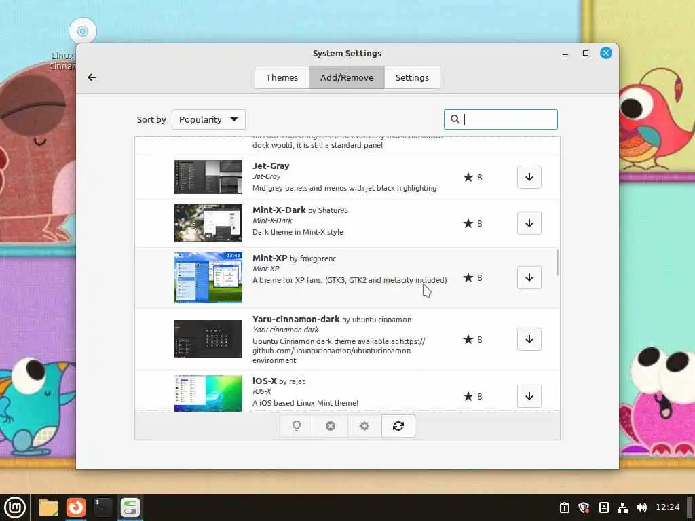This screenshot has height=521, width=695.
Task: Click the Mint-XP preview thumbnail
Action: tap(208, 277)
